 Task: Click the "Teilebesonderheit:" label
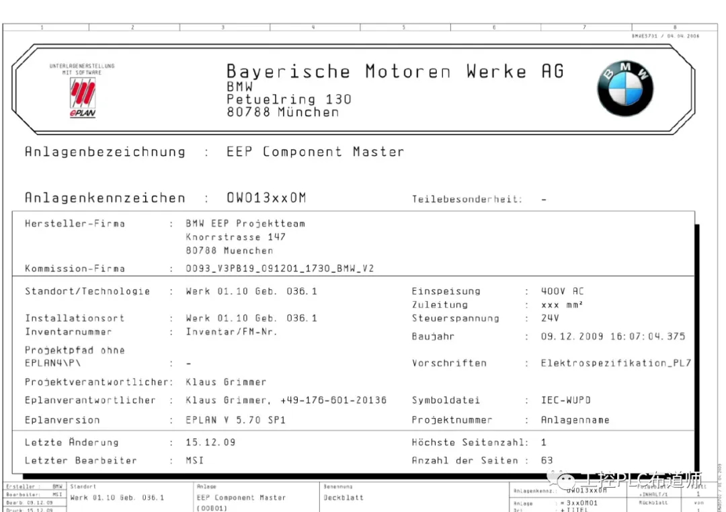(467, 200)
